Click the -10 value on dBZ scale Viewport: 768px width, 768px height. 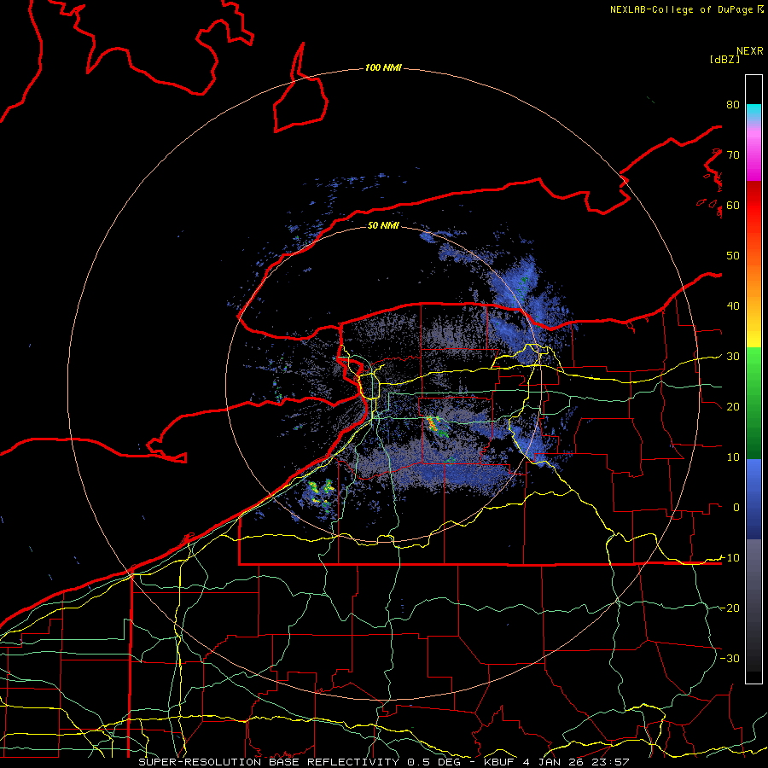click(730, 558)
